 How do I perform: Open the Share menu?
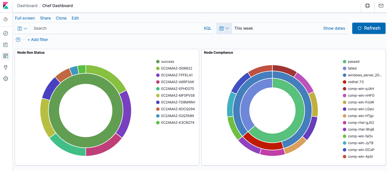pos(45,18)
